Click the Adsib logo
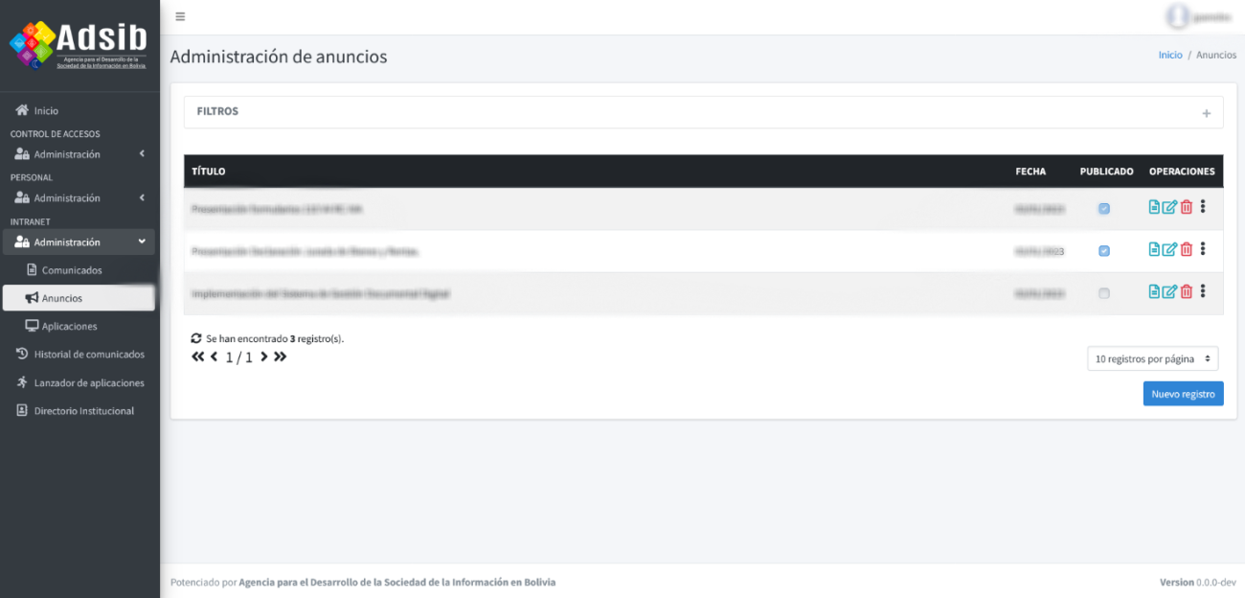1245x598 pixels. pyautogui.click(x=79, y=45)
